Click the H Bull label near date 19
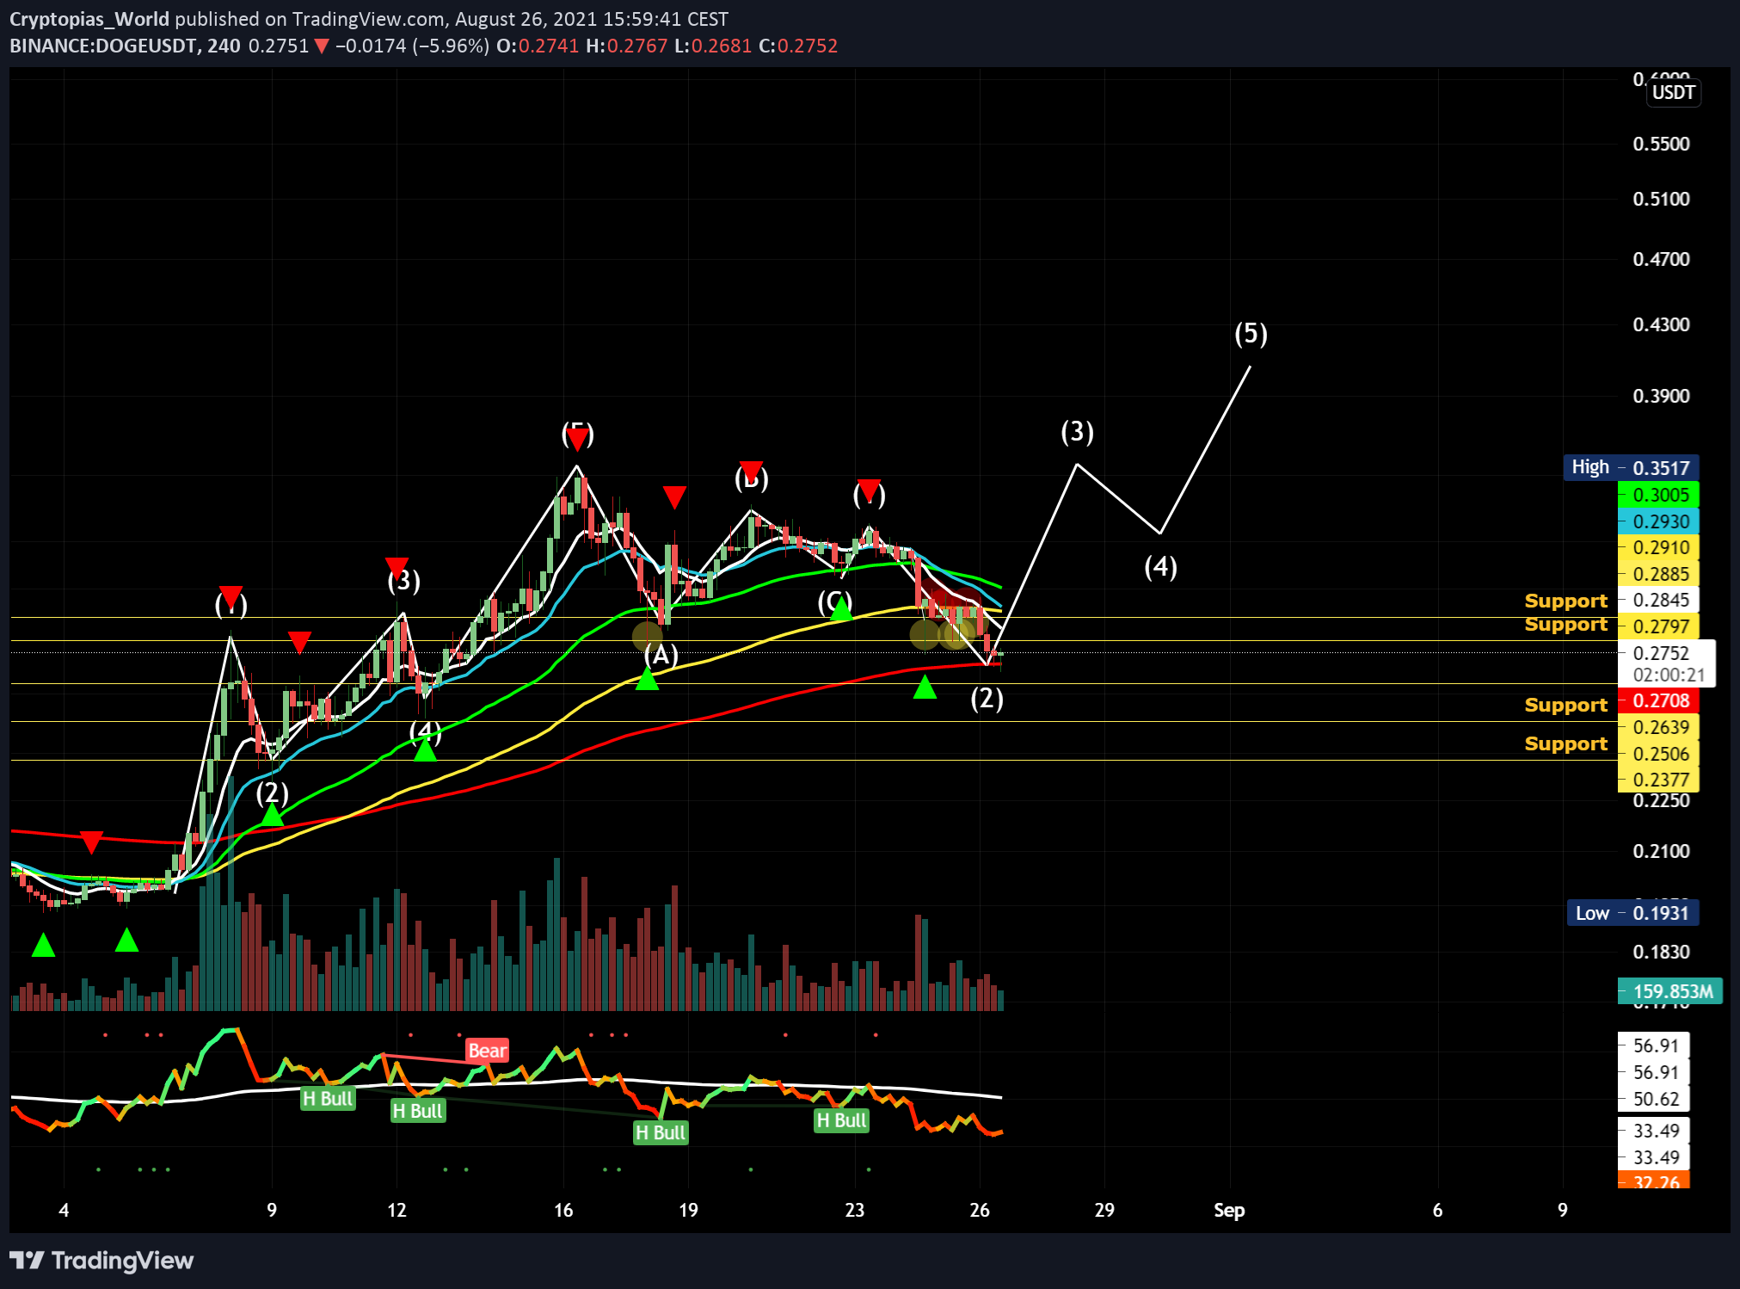The image size is (1740, 1289). 661,1132
